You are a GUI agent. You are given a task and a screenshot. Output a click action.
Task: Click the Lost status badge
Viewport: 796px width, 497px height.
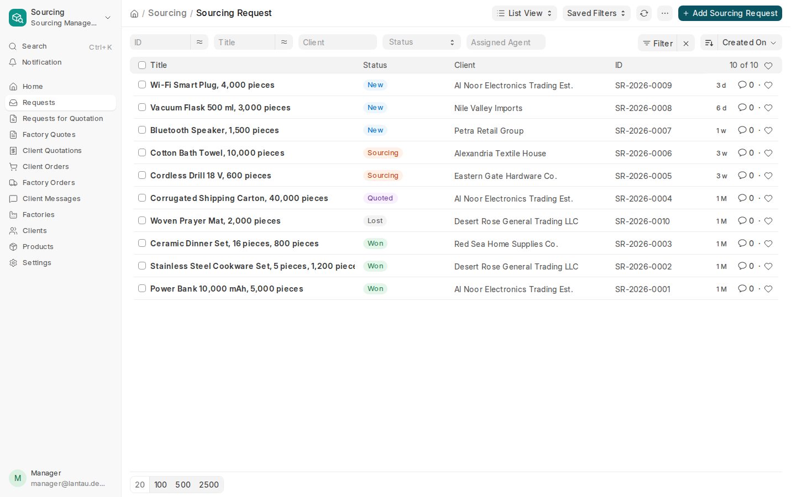click(x=375, y=221)
